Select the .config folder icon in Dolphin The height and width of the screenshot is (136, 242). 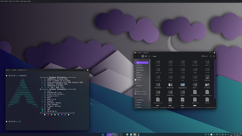pos(183,62)
